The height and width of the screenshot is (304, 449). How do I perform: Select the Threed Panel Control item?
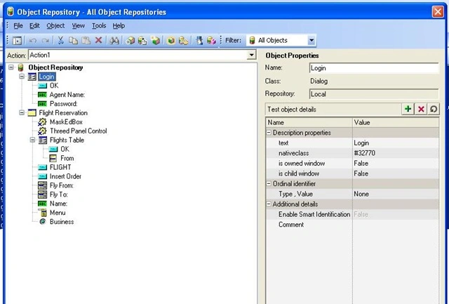pos(78,131)
